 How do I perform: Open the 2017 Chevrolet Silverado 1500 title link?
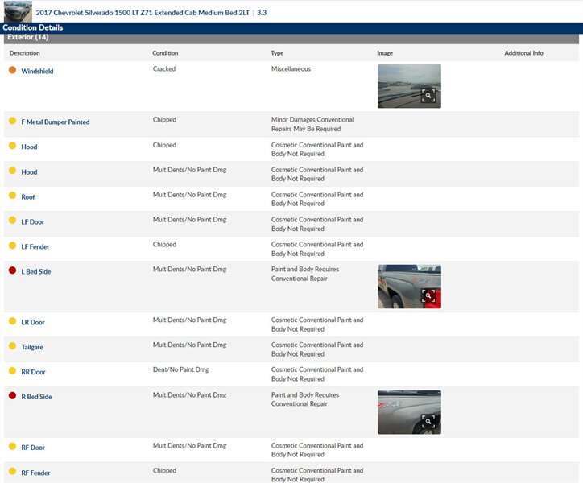click(x=143, y=13)
